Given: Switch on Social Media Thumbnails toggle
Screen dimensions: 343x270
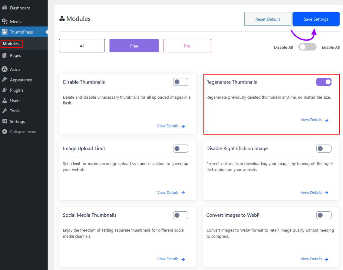Looking at the screenshot, I should [x=181, y=215].
